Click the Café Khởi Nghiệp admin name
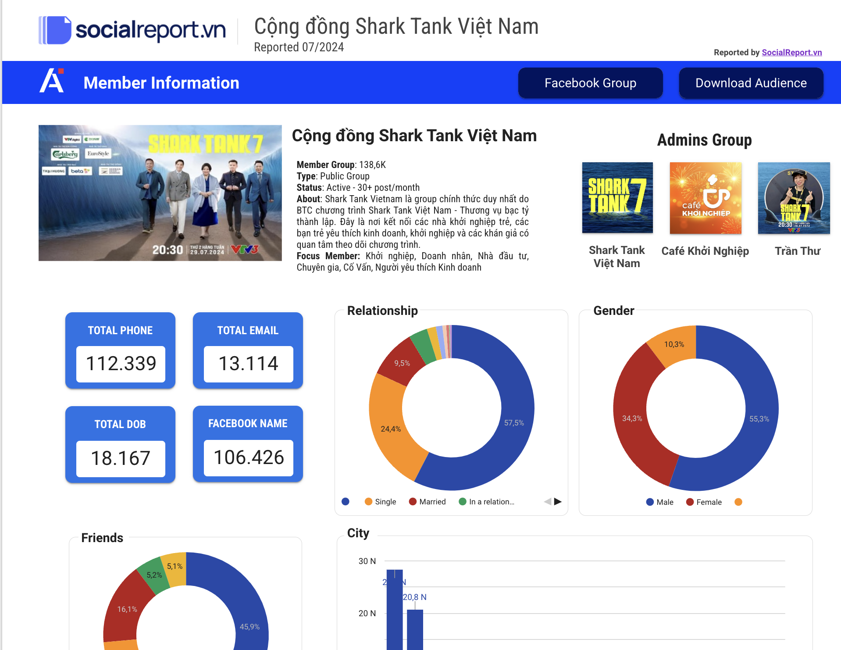Screen dimensions: 841x650 705,251
